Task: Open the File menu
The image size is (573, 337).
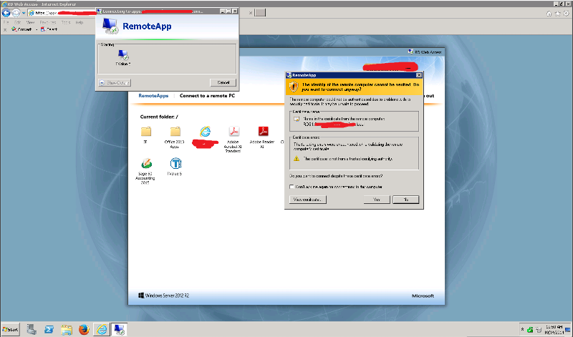Action: (x=6, y=22)
